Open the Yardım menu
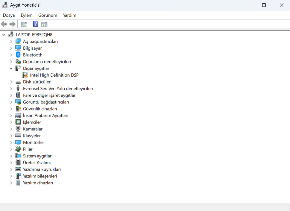 (69, 15)
